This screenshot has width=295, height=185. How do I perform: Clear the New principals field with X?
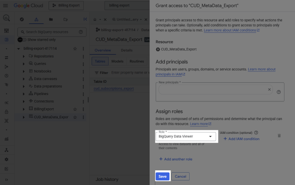pos(269,90)
